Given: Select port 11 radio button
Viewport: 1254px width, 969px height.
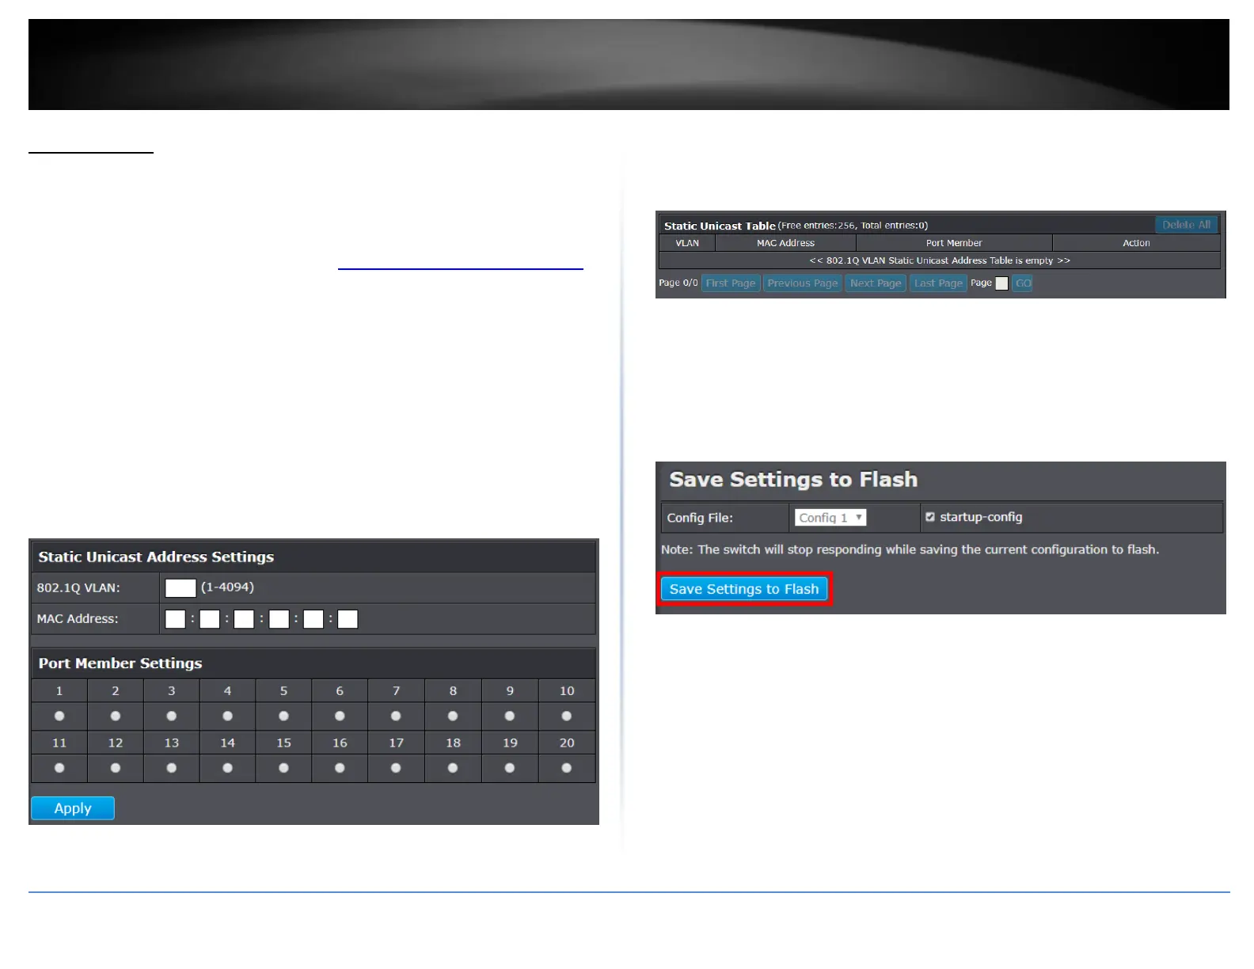Looking at the screenshot, I should click(59, 768).
